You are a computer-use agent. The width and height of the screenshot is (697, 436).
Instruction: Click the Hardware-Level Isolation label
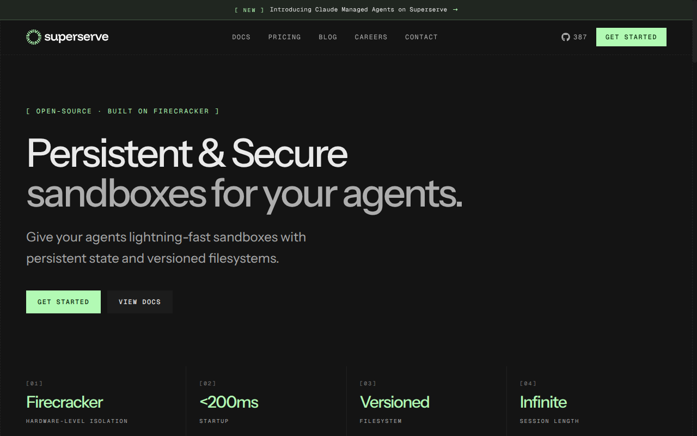tap(77, 421)
